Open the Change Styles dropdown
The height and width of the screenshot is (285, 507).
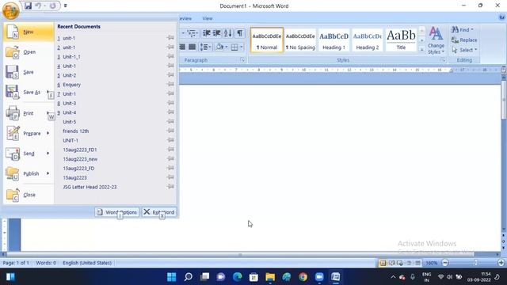pos(436,40)
